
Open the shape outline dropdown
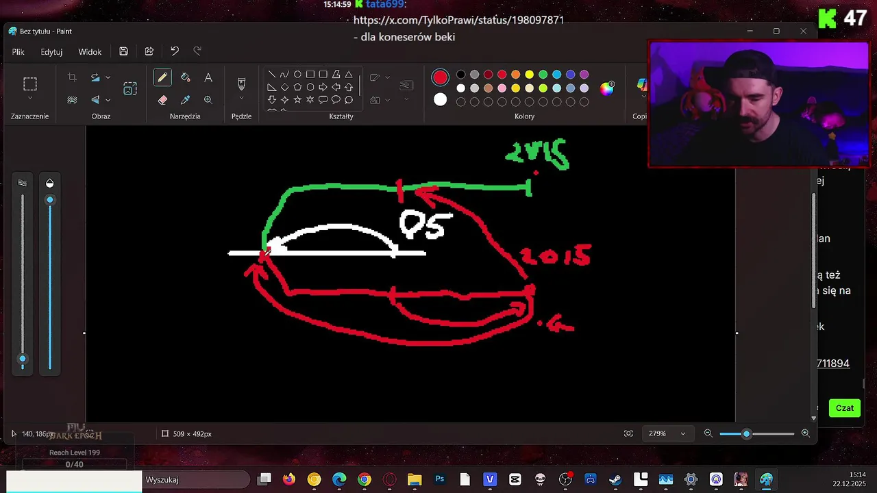(388, 77)
